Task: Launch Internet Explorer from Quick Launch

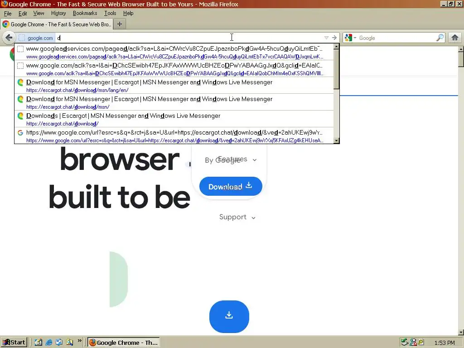Action: [x=49, y=343]
